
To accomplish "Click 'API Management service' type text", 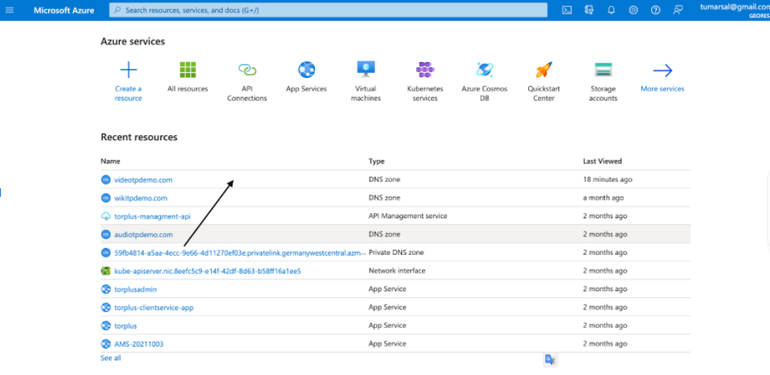I will click(408, 217).
